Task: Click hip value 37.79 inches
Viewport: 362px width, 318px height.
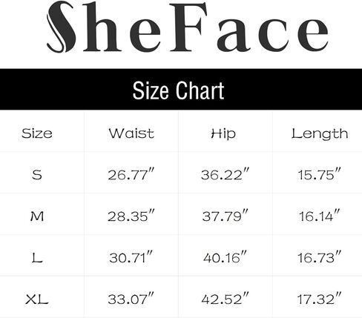Action: [x=225, y=216]
